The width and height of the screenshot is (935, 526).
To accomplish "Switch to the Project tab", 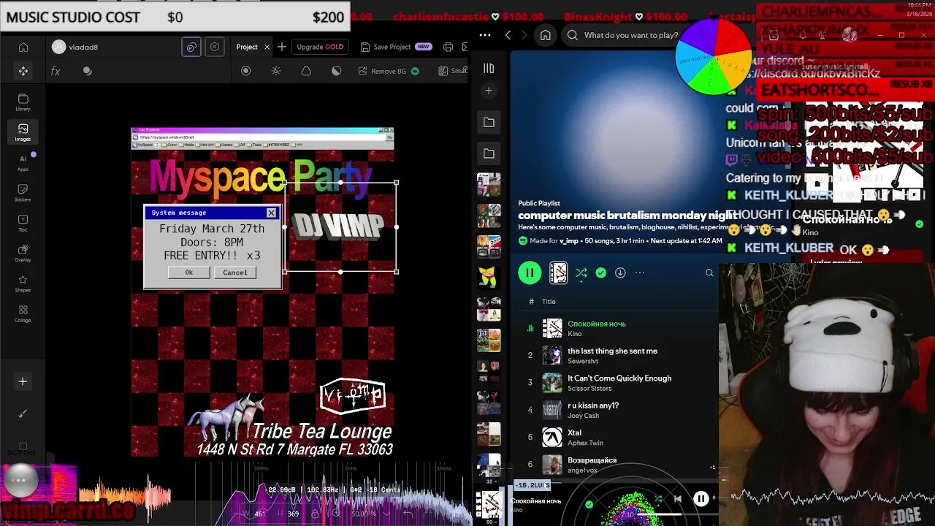I will click(247, 47).
